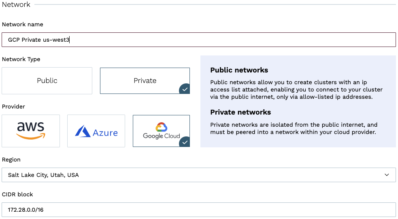This screenshot has height=219, width=398.
Task: Select the Public network type option
Action: pos(47,81)
